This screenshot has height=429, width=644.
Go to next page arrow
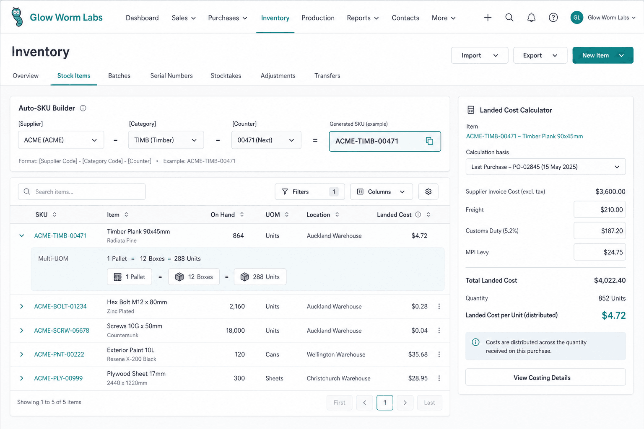[405, 403]
